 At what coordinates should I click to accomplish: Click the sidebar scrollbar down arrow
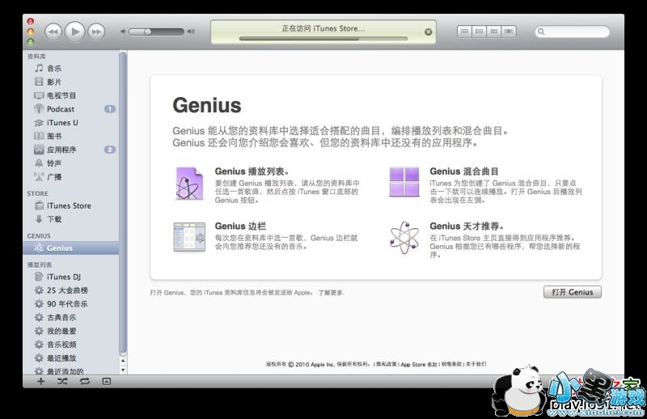tap(123, 370)
